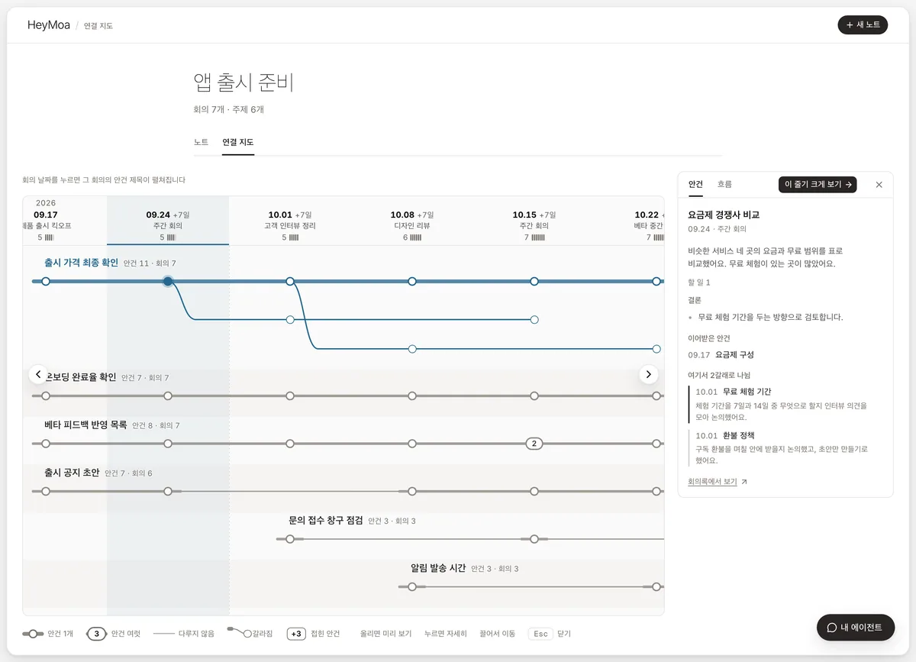Click the 10.08 node on 알림 발송 시간 line
The width and height of the screenshot is (916, 662).
click(412, 587)
